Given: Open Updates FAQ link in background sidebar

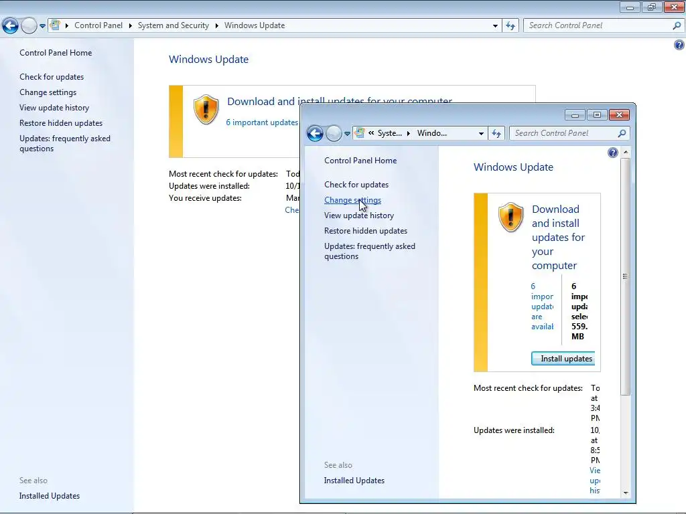Looking at the screenshot, I should pos(65,143).
